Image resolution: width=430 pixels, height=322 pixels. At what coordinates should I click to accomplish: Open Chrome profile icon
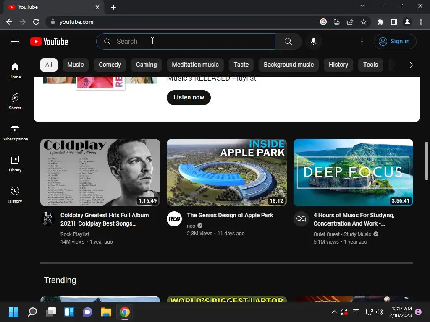click(x=407, y=22)
